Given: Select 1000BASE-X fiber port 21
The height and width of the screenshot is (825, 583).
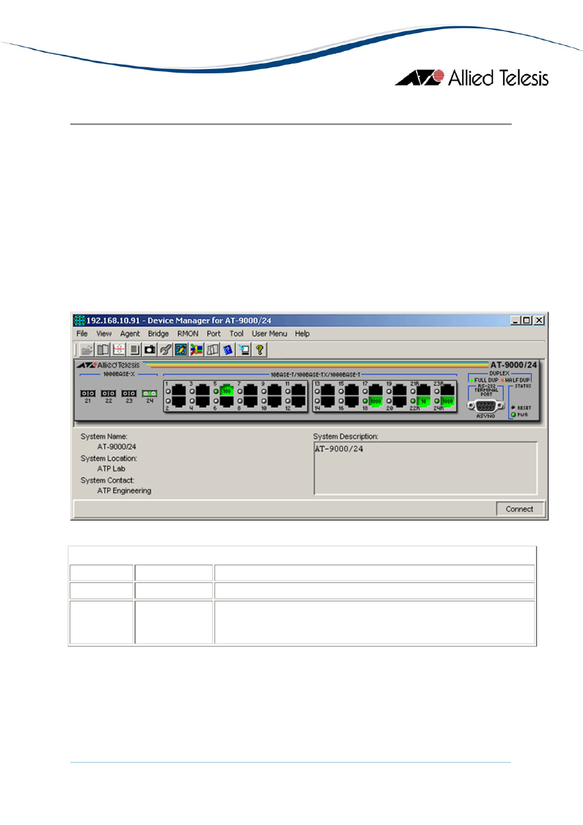Looking at the screenshot, I should point(88,394).
